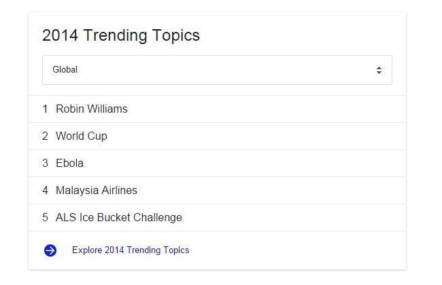Click the upward triangle in region selector
The width and height of the screenshot is (442, 285).
[379, 68]
